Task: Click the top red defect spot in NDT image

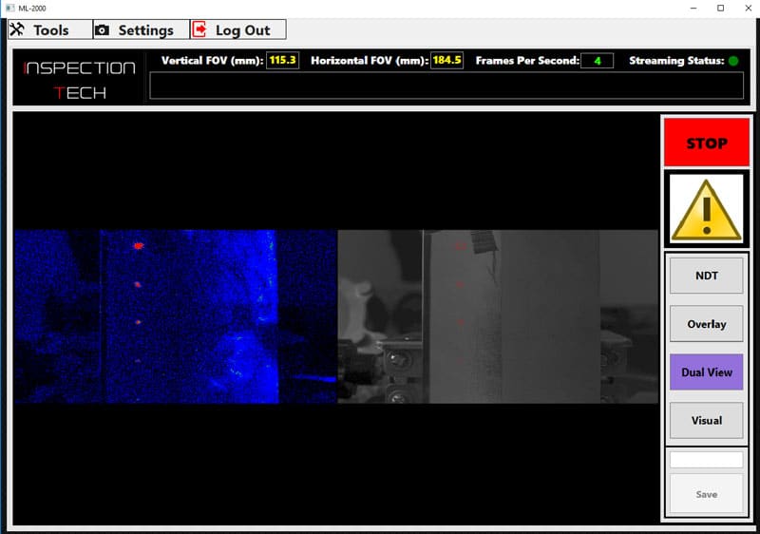Action: pyautogui.click(x=138, y=246)
